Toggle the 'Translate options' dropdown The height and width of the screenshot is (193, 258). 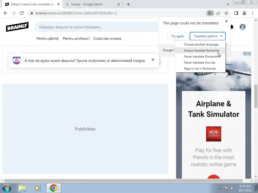208,36
